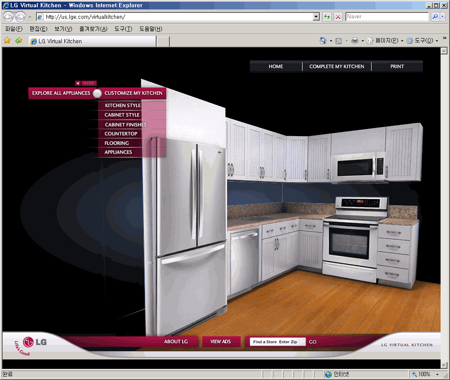Open the 파일(F) menu

(x=14, y=29)
